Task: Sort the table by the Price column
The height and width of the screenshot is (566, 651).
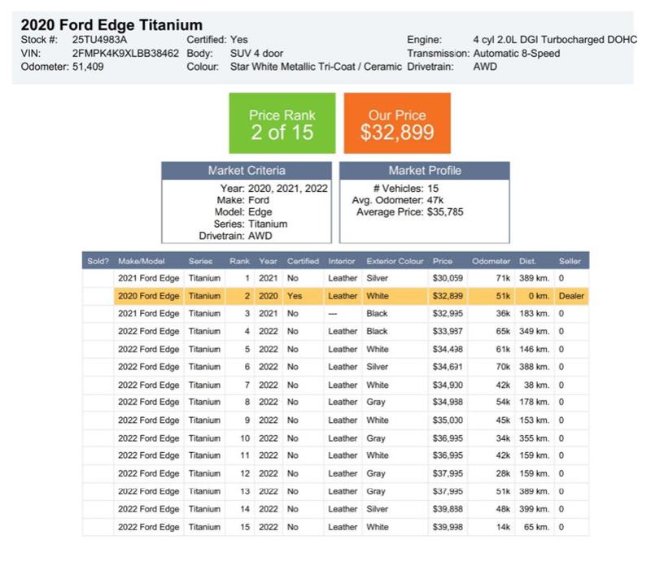Action: 443,262
